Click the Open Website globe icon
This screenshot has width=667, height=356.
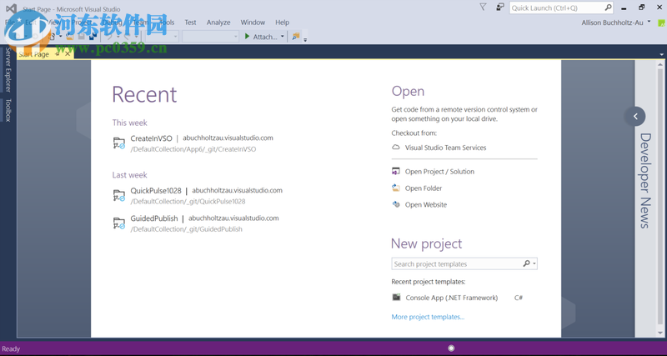pos(395,204)
